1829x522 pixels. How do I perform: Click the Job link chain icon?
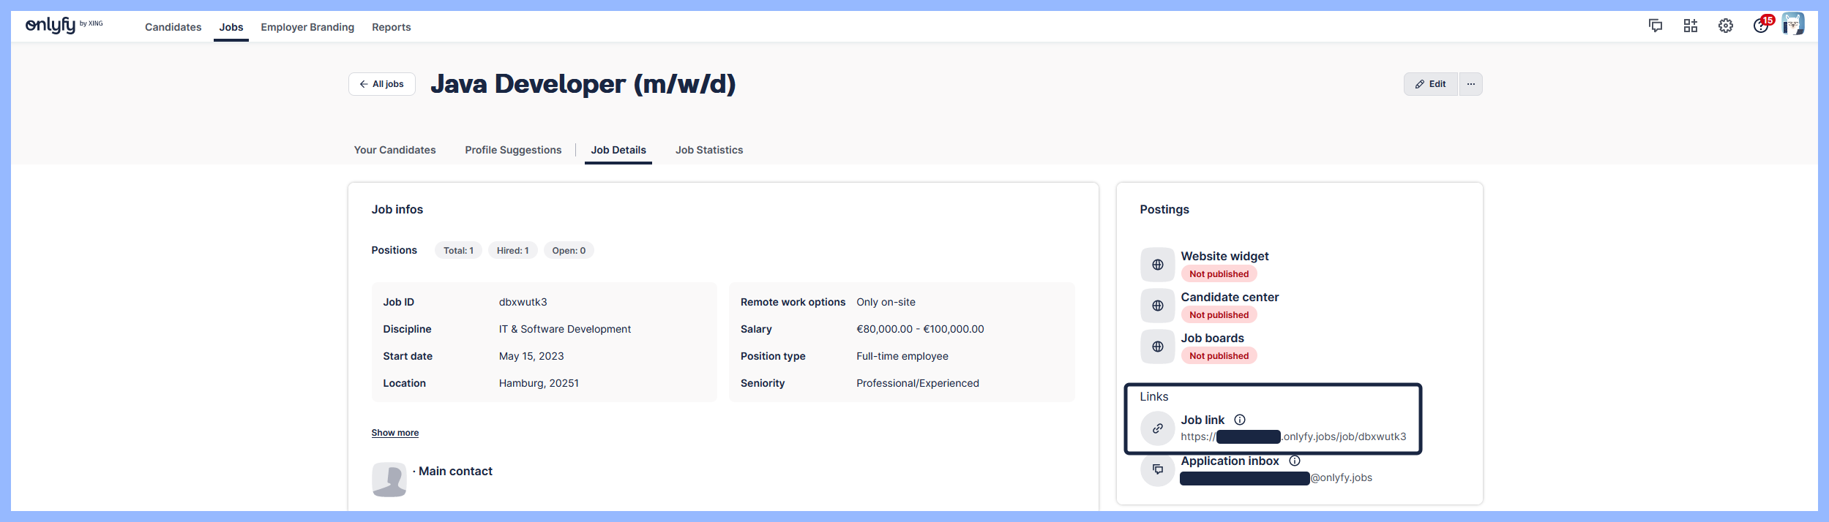(1157, 428)
